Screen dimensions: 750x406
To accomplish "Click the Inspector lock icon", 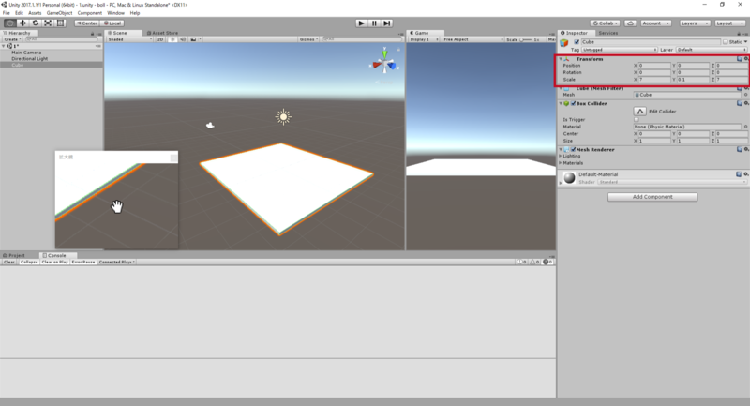I will click(x=739, y=34).
